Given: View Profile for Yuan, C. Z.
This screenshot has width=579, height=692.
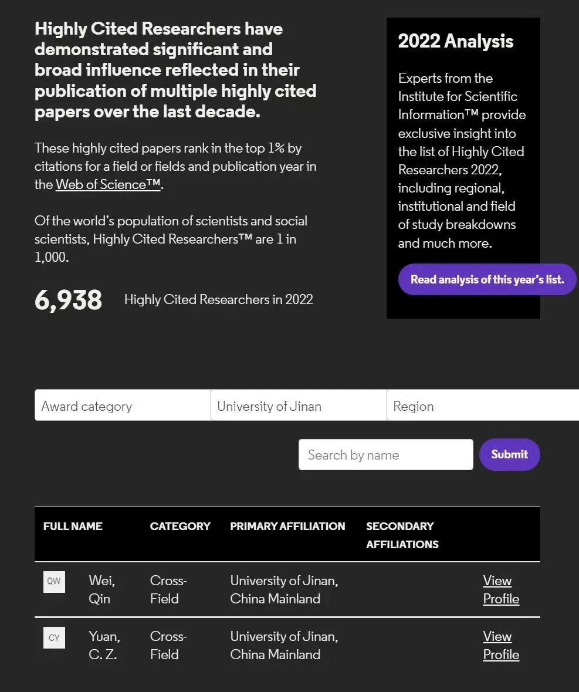Looking at the screenshot, I should click(x=501, y=645).
